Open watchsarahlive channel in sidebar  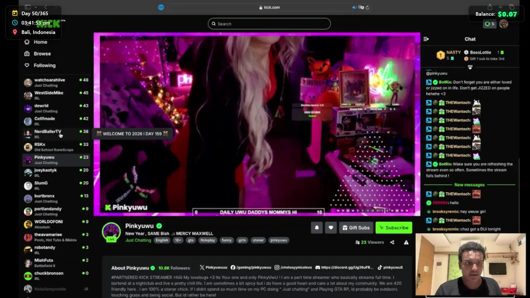coord(56,82)
